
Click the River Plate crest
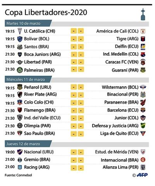click(20, 95)
